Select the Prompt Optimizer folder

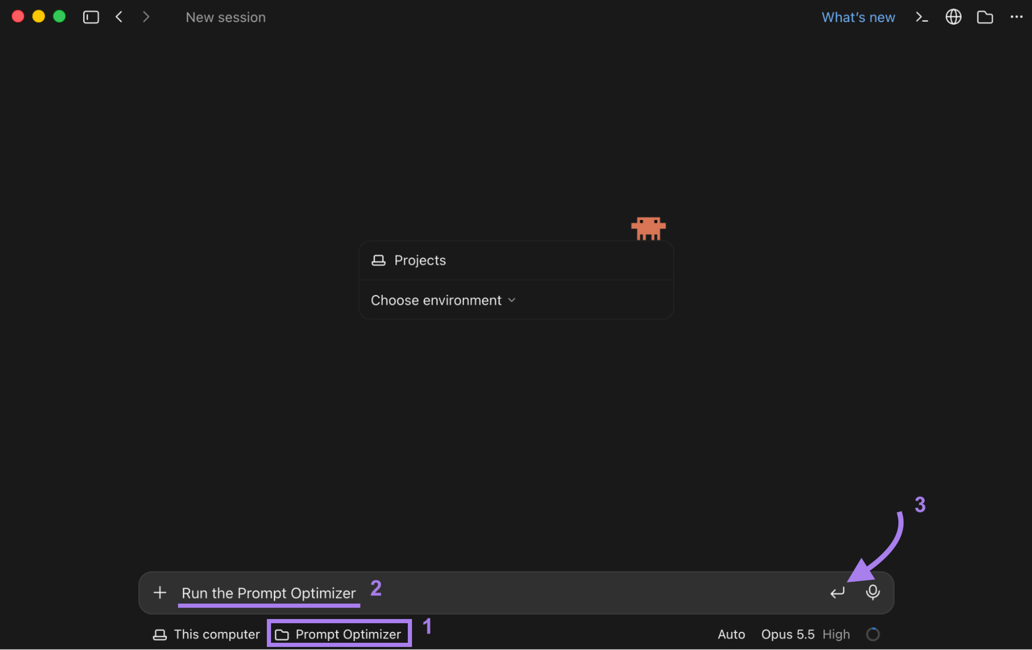click(339, 634)
